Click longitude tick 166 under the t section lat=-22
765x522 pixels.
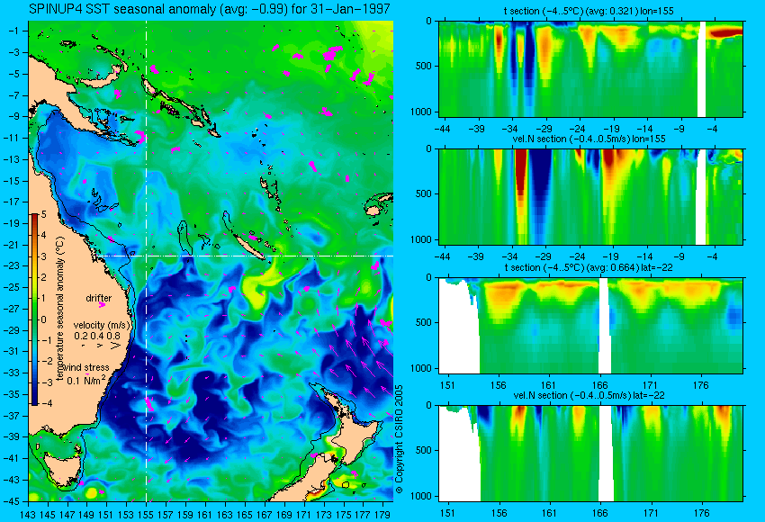point(599,385)
